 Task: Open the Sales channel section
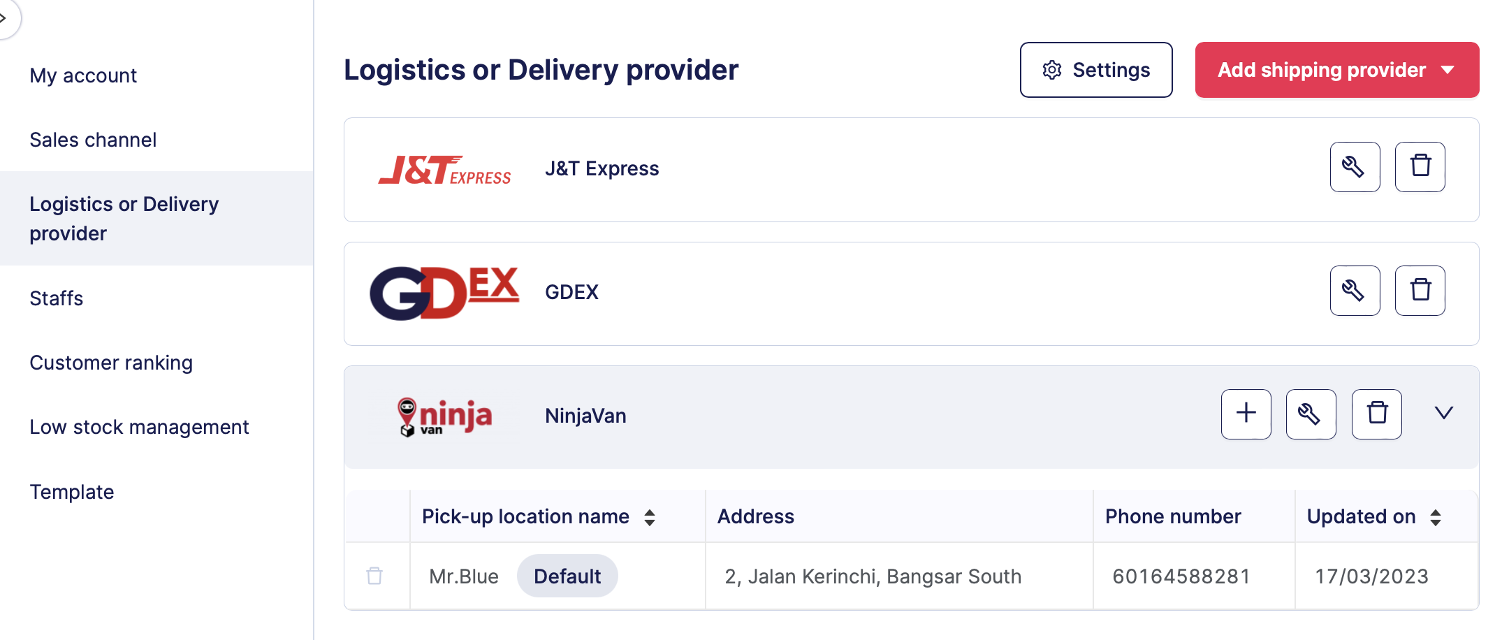[x=93, y=140]
